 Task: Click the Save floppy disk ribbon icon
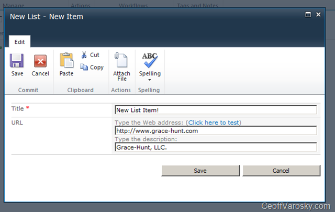tap(17, 61)
